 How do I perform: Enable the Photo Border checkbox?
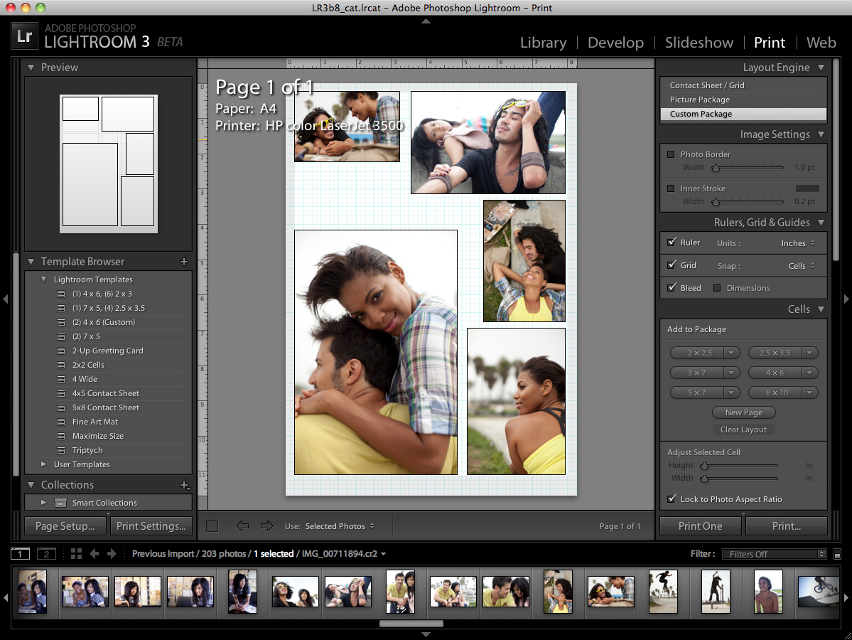pyautogui.click(x=671, y=154)
